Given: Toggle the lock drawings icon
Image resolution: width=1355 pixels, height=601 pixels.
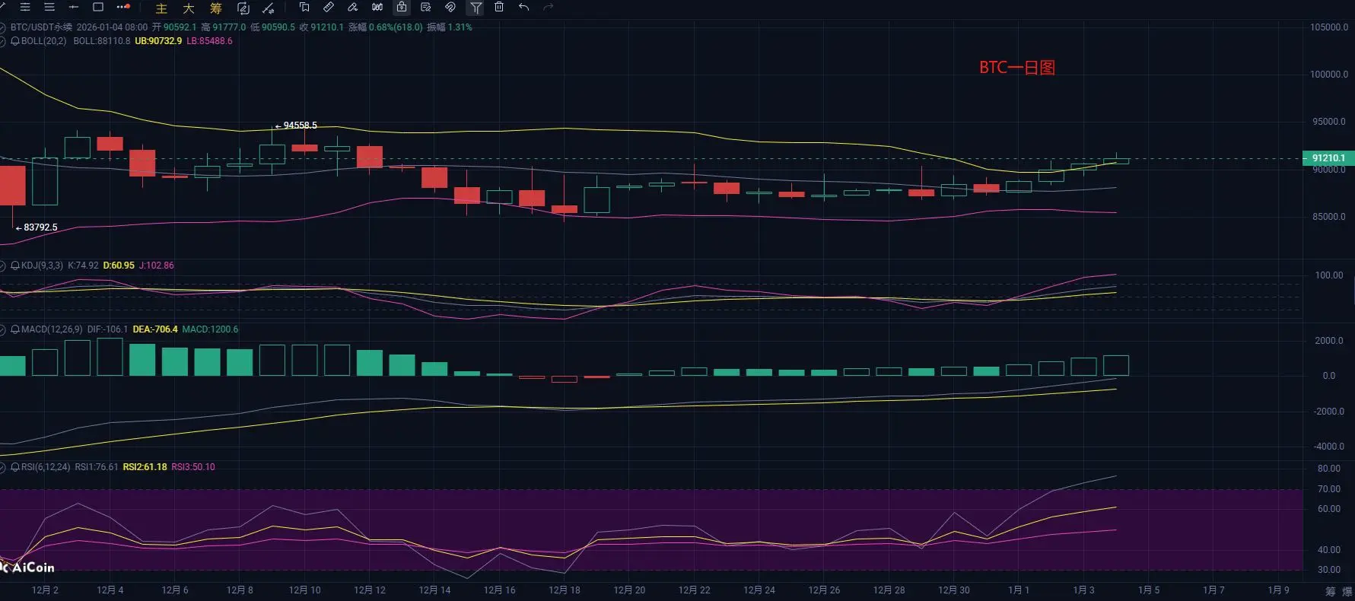Looking at the screenshot, I should point(402,7).
